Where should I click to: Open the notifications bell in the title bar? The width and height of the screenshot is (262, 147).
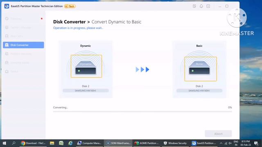[201, 6]
